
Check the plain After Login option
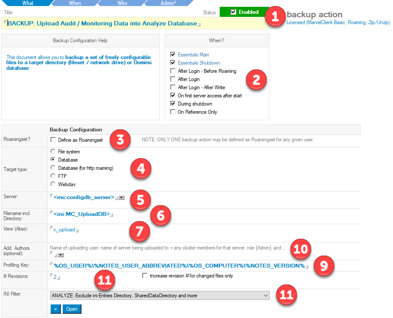tap(173, 79)
